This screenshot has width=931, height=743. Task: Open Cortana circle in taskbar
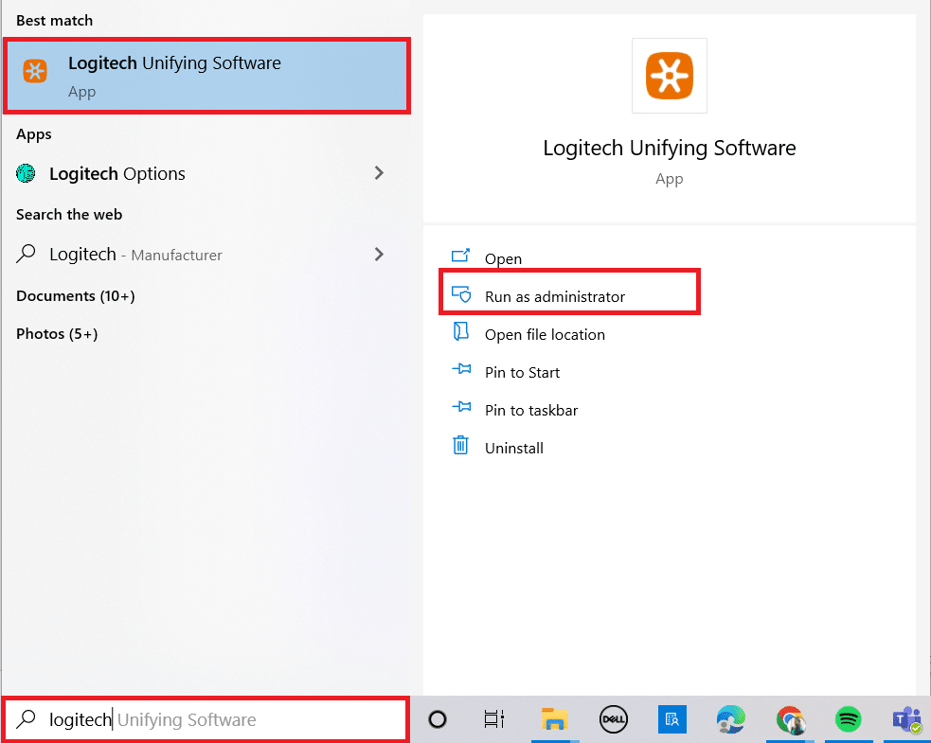[438, 719]
